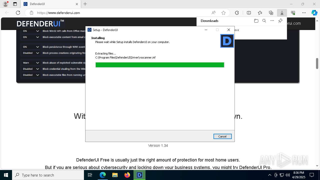Launch Firefox from the taskbar

[127, 175]
